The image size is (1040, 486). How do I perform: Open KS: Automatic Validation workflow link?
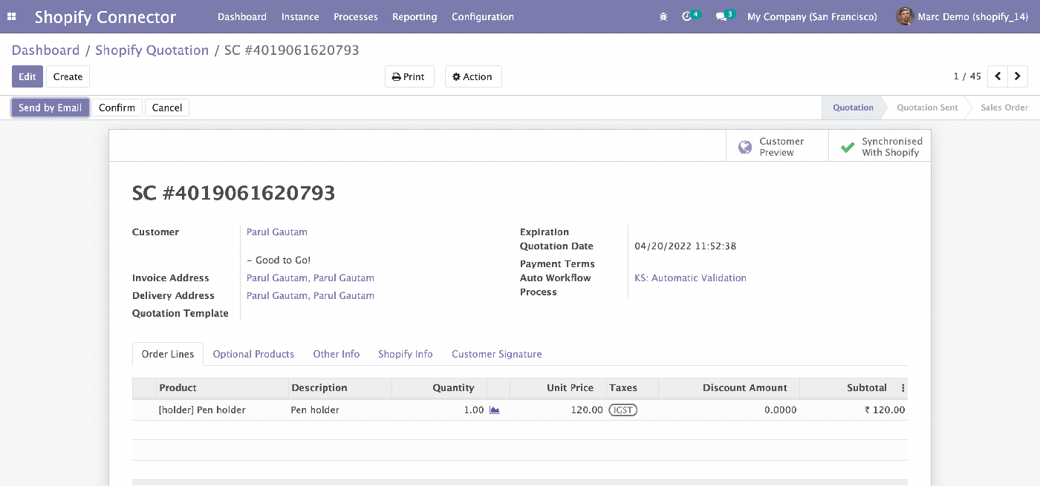pyautogui.click(x=690, y=278)
